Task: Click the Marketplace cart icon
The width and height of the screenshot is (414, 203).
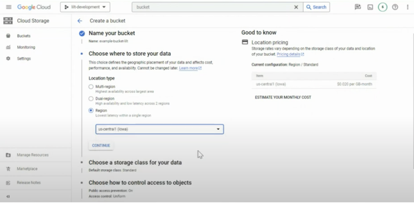Action: (8, 169)
